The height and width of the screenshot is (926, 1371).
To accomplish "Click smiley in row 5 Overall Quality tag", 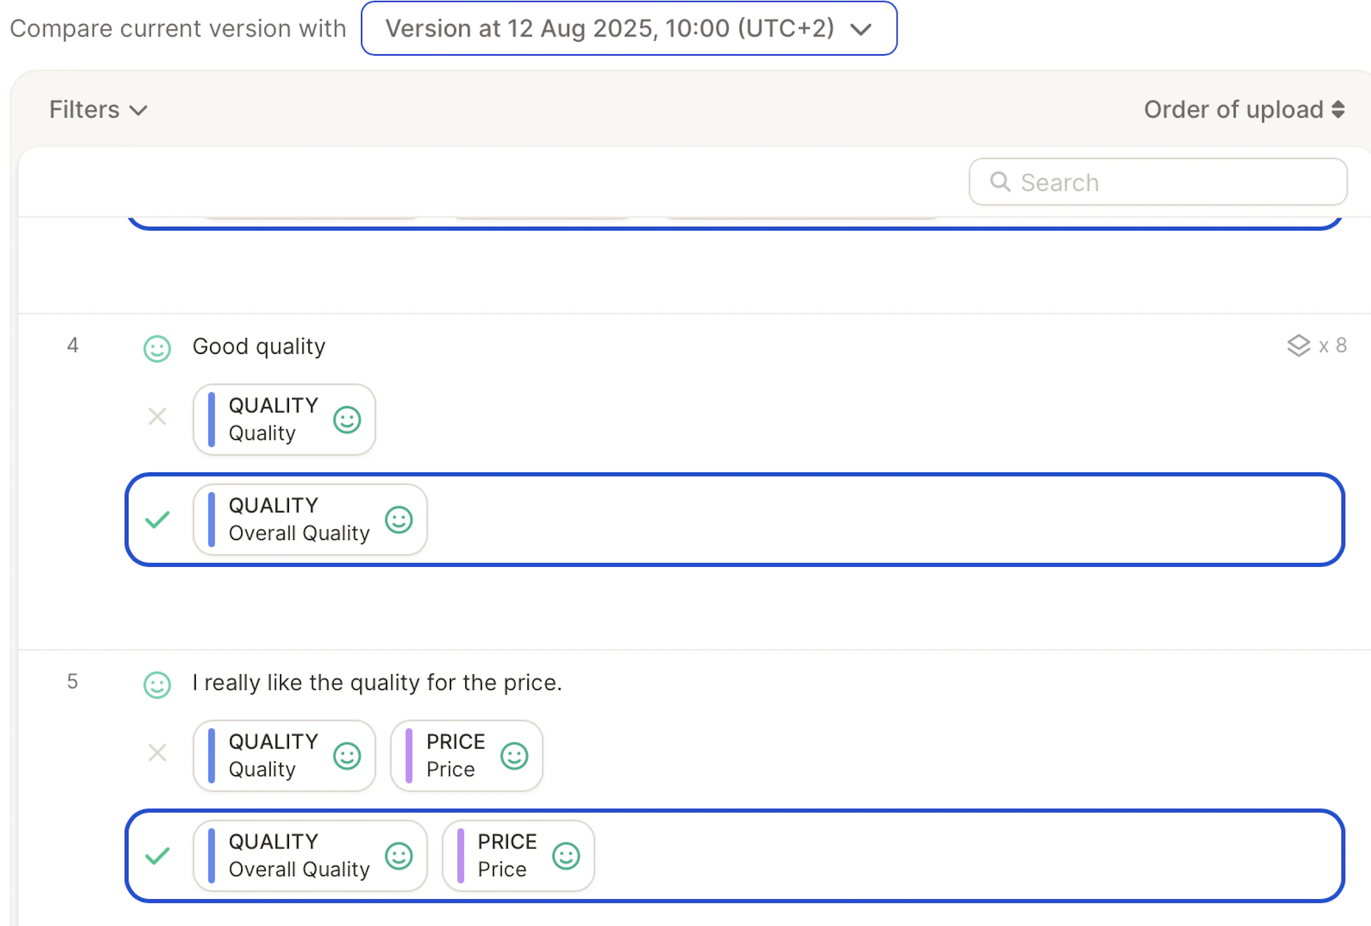I will coord(399,856).
